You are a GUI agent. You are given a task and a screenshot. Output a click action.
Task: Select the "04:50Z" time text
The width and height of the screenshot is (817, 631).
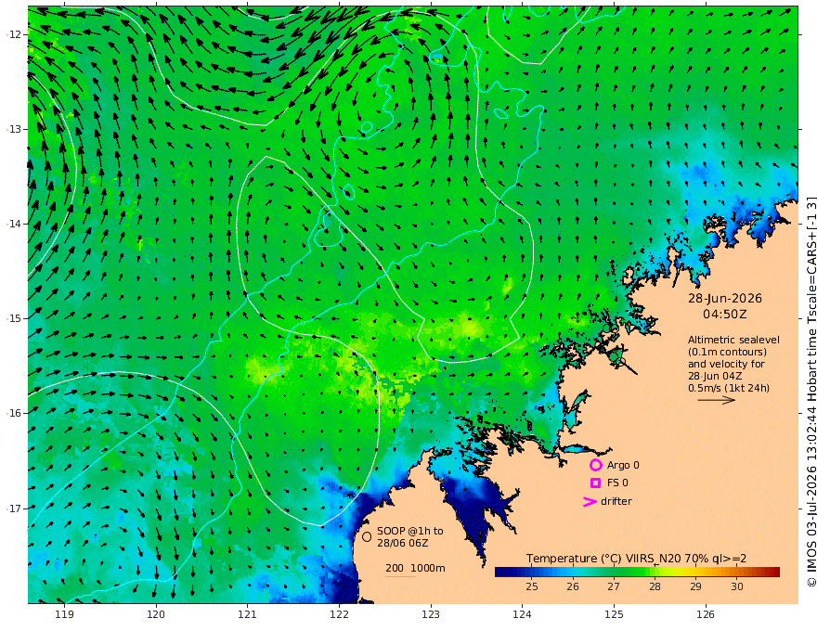pos(725,315)
